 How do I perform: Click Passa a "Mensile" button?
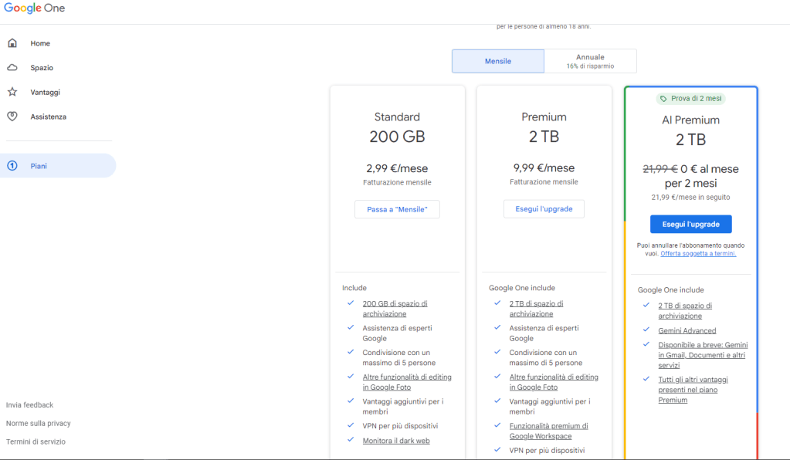[x=397, y=209]
